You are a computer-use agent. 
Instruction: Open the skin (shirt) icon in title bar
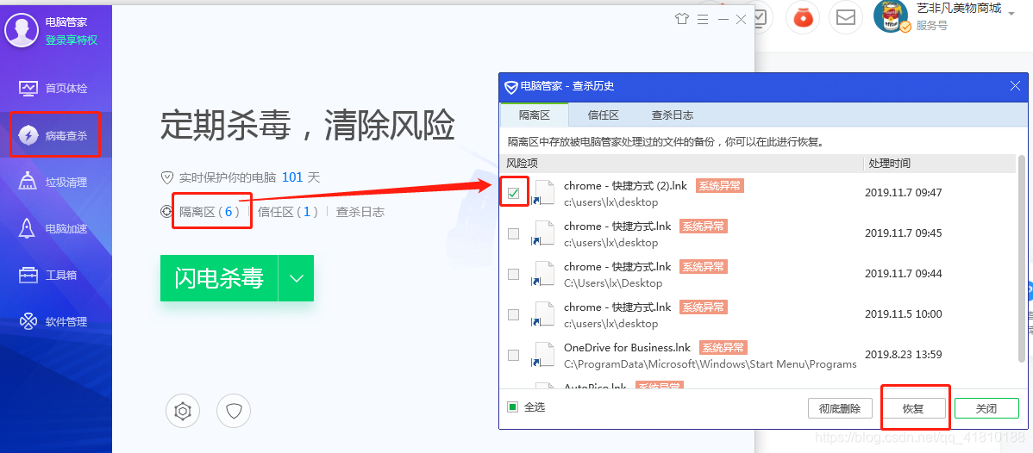coord(681,19)
